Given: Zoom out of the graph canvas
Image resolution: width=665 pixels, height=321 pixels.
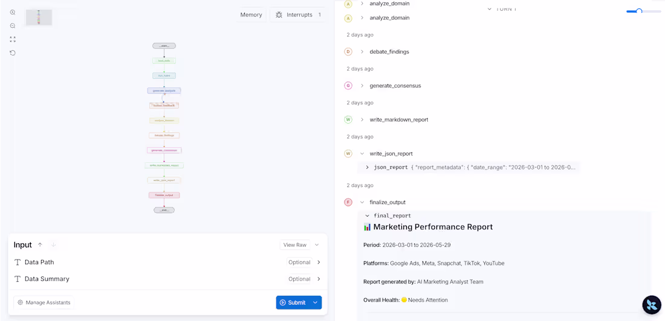Looking at the screenshot, I should click(13, 26).
